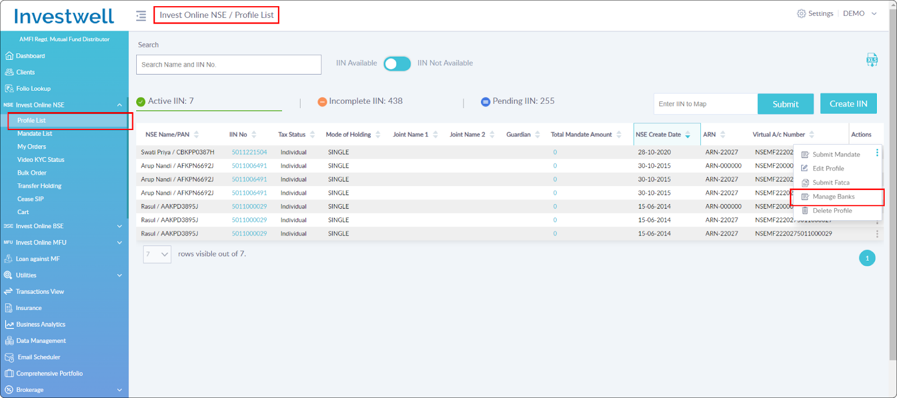This screenshot has height=398, width=897.
Task: Sort by Tax Status column arrows
Action: pyautogui.click(x=312, y=135)
